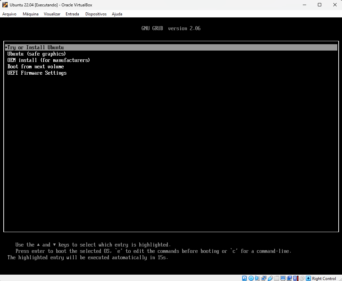Select the Try or Install Ubuntu entry

click(36, 48)
